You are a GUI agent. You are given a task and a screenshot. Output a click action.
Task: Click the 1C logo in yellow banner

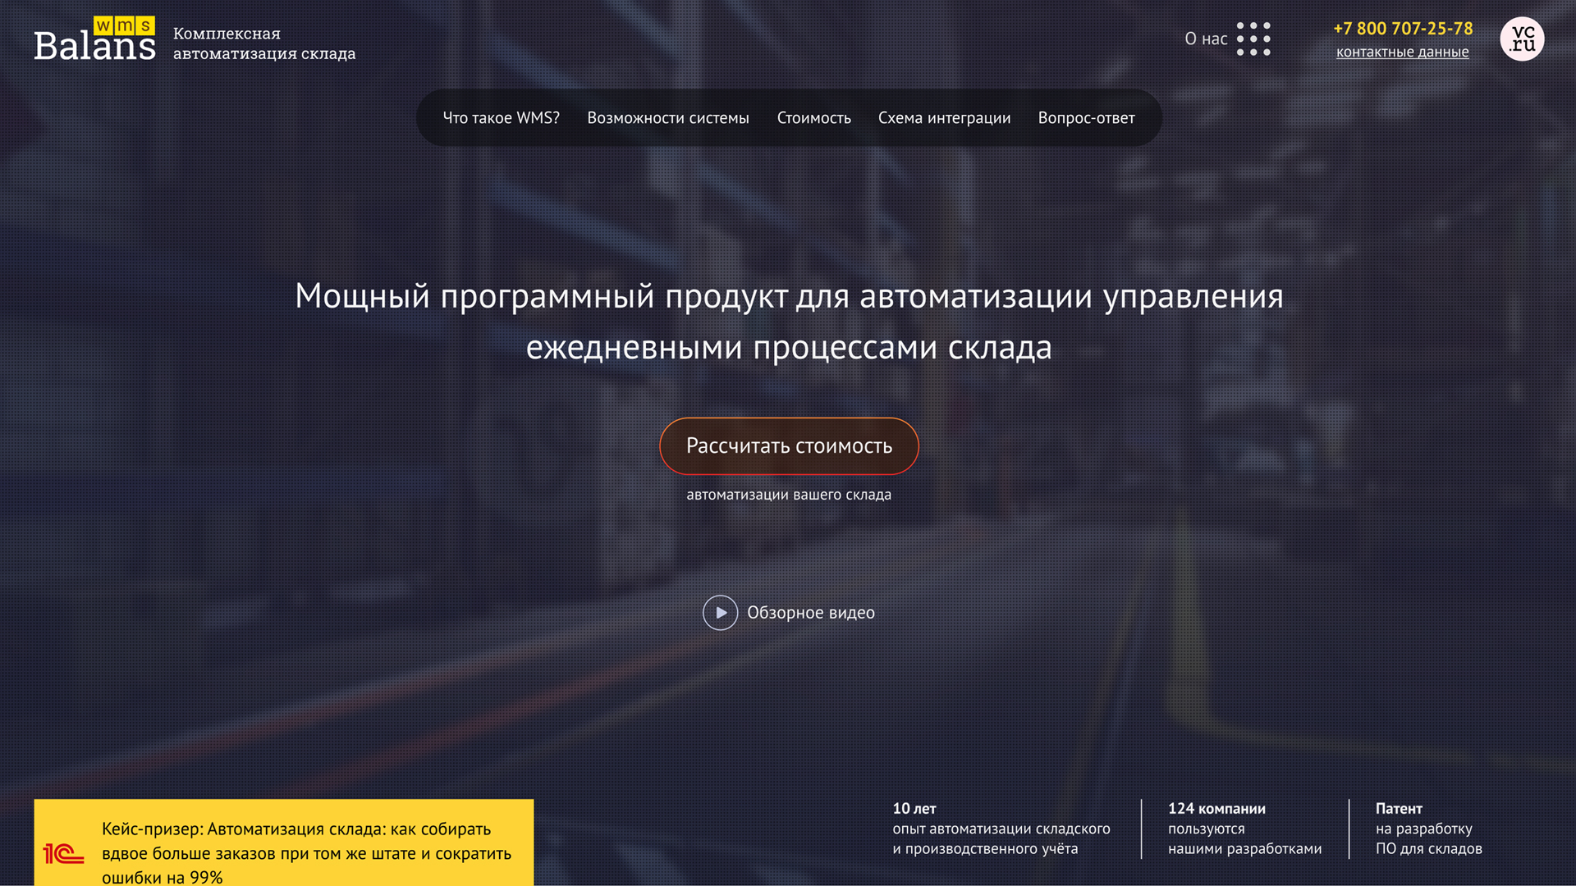[63, 854]
